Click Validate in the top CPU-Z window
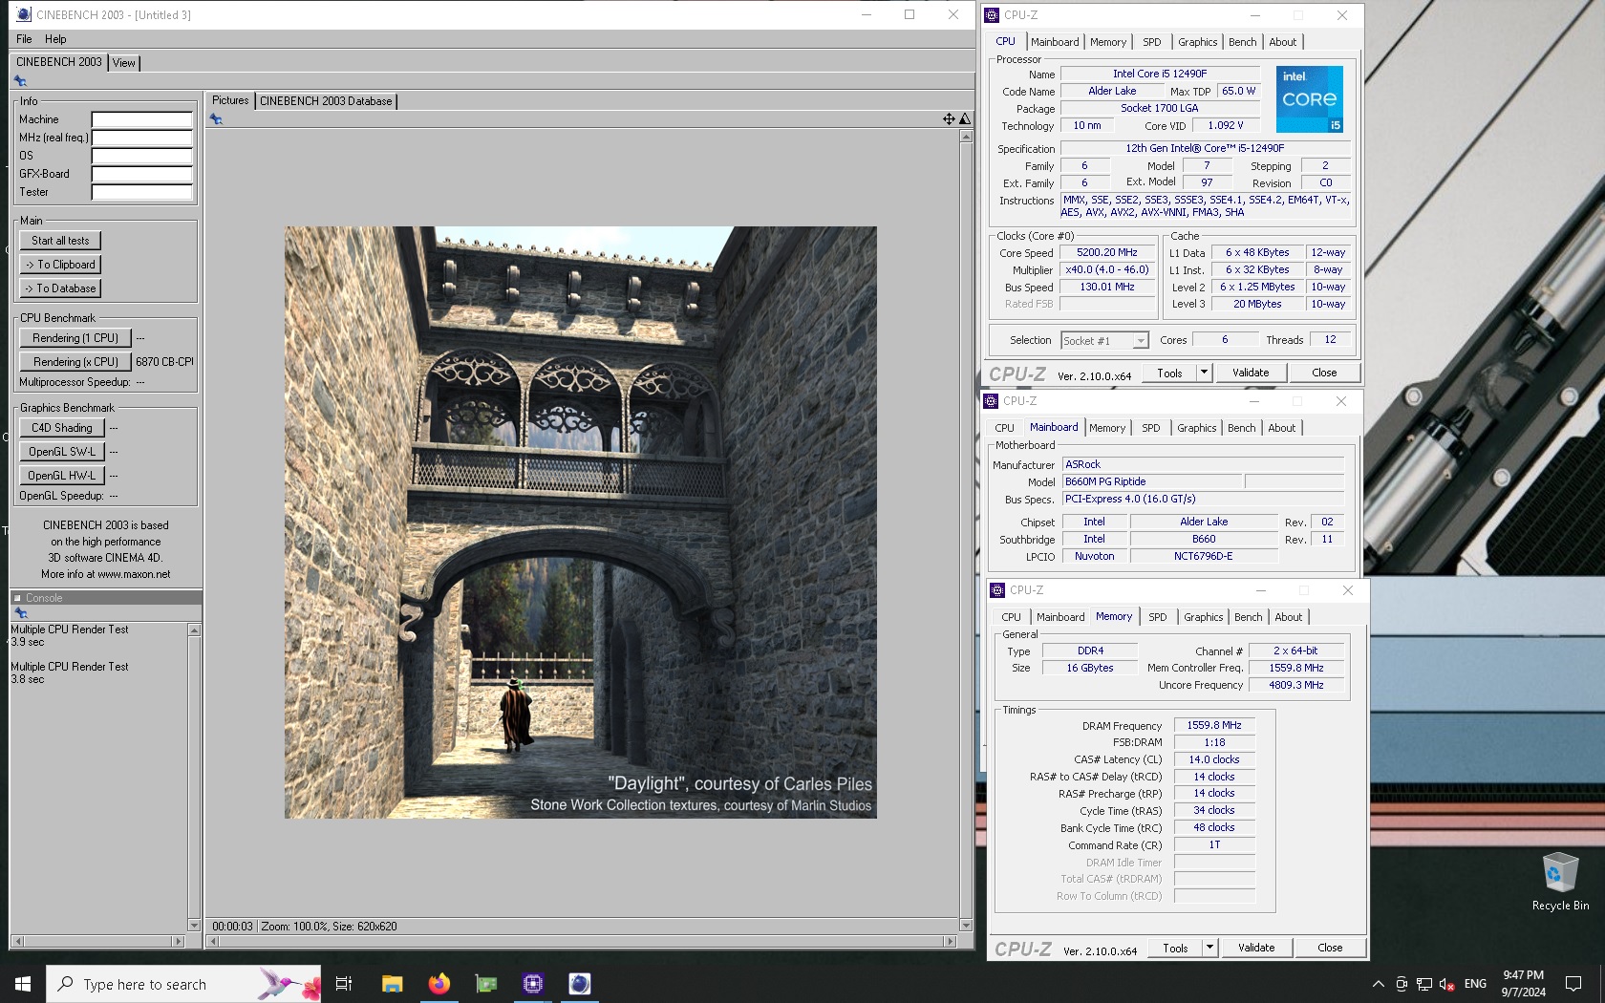Image resolution: width=1605 pixels, height=1003 pixels. coord(1251,373)
